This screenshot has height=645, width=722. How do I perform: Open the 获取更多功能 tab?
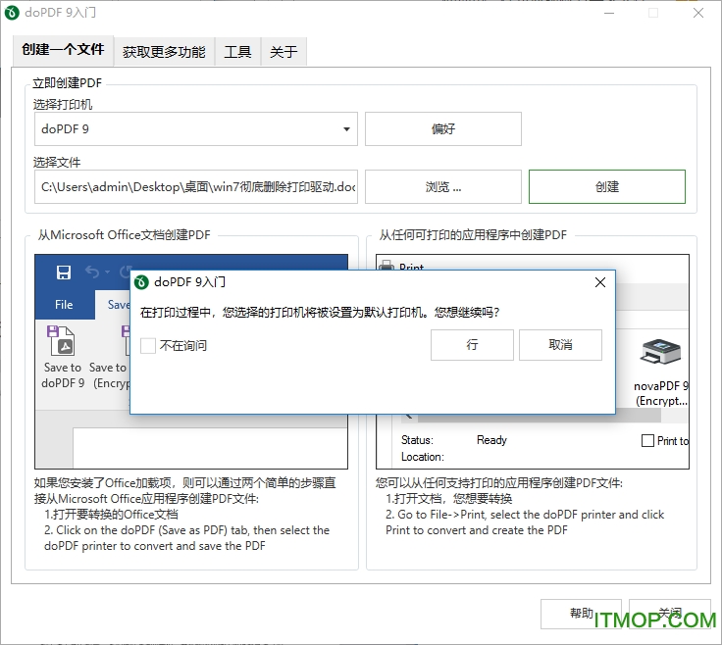tap(164, 52)
